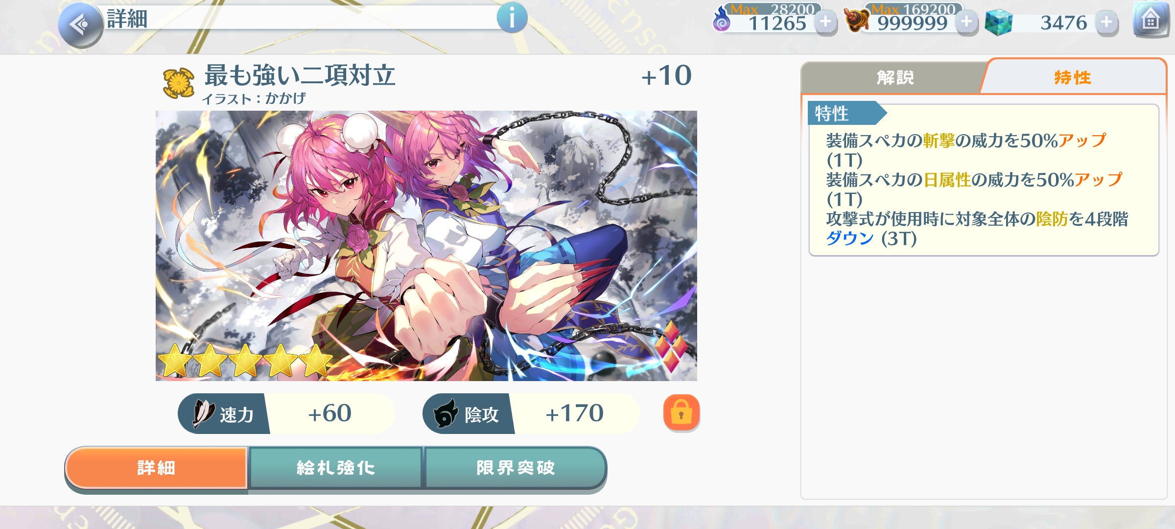1175x529 pixels.
Task: Add spirit points with plus button
Action: pyautogui.click(x=825, y=22)
